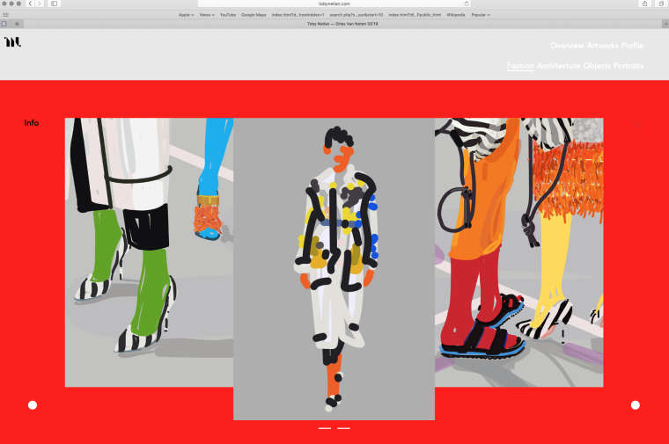Viewport: 669px width, 444px height.
Task: Select the first slide indicator dash
Action: point(325,428)
